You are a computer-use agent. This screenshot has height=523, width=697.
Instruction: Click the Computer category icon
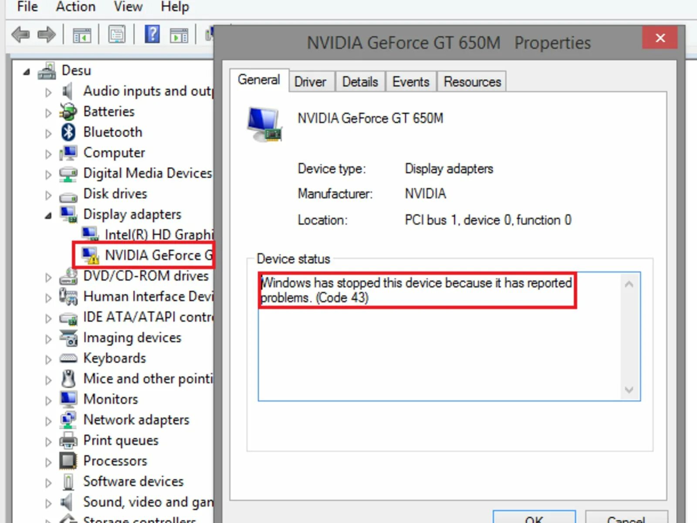[x=68, y=153]
